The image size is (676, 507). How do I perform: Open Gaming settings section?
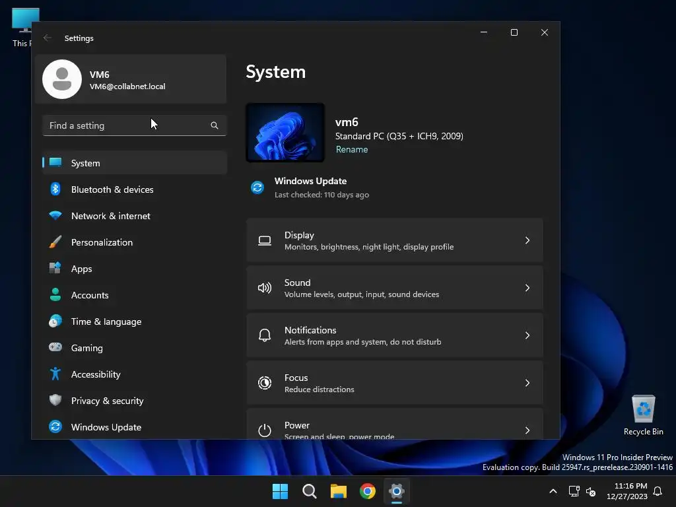[135, 347]
